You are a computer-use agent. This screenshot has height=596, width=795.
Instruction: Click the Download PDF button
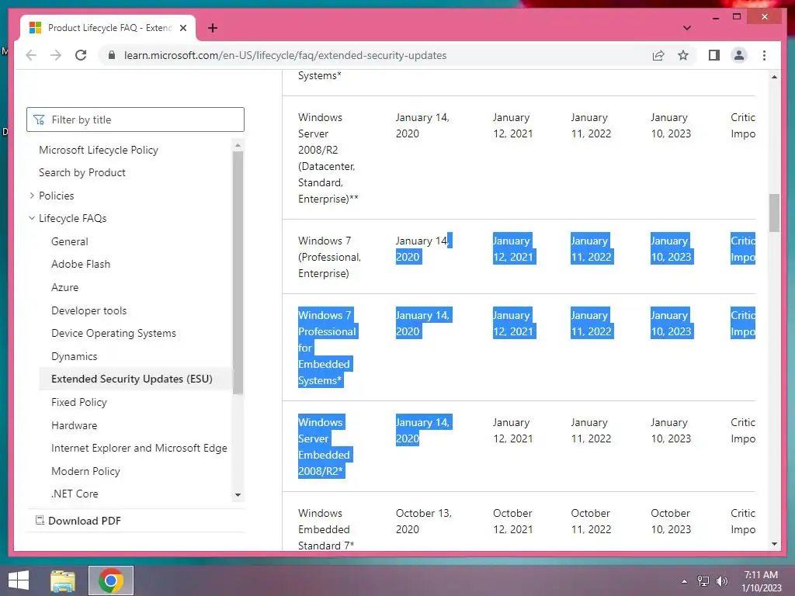point(78,521)
